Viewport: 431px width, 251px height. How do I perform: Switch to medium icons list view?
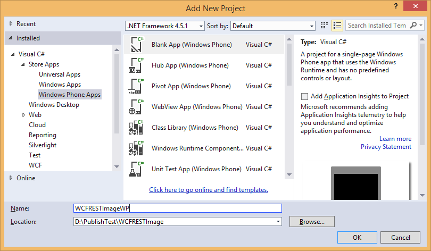[x=337, y=26]
